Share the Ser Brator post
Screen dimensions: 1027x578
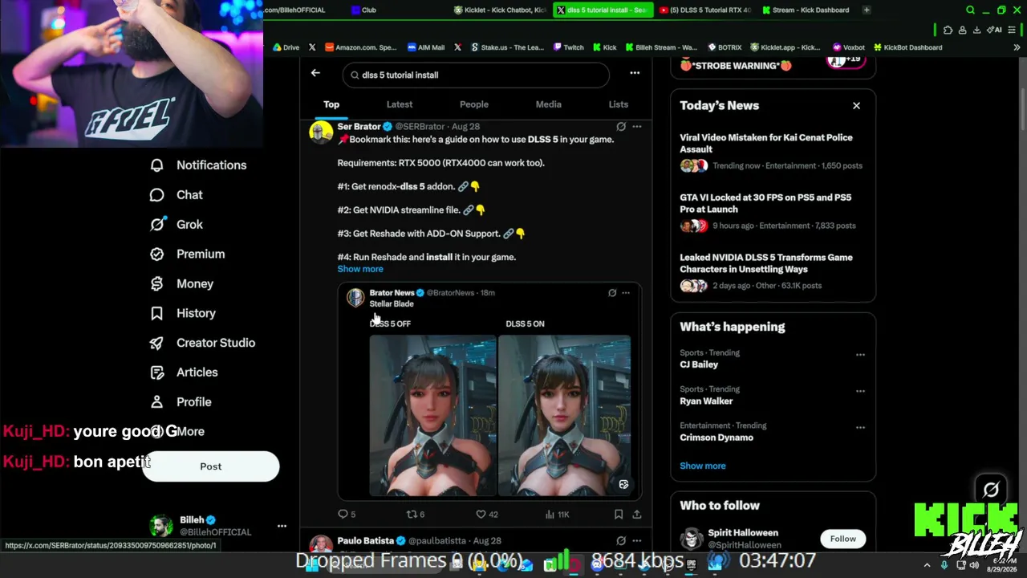(637, 515)
